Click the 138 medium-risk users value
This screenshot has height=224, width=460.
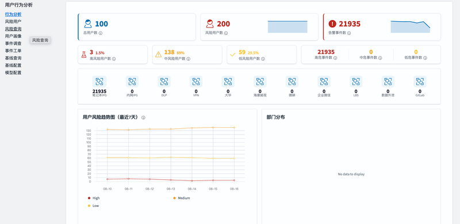[169, 52]
